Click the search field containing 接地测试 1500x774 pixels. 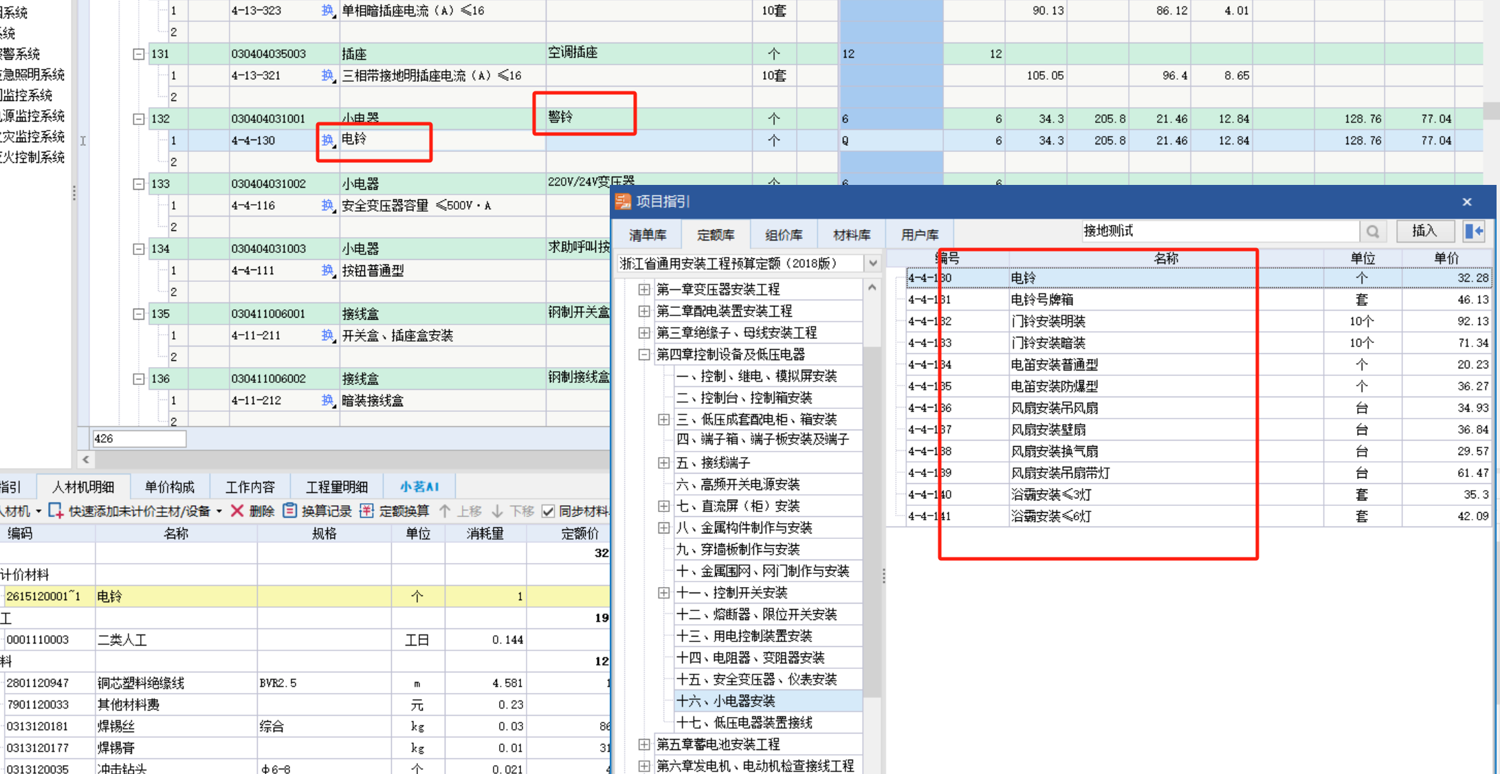(1220, 232)
